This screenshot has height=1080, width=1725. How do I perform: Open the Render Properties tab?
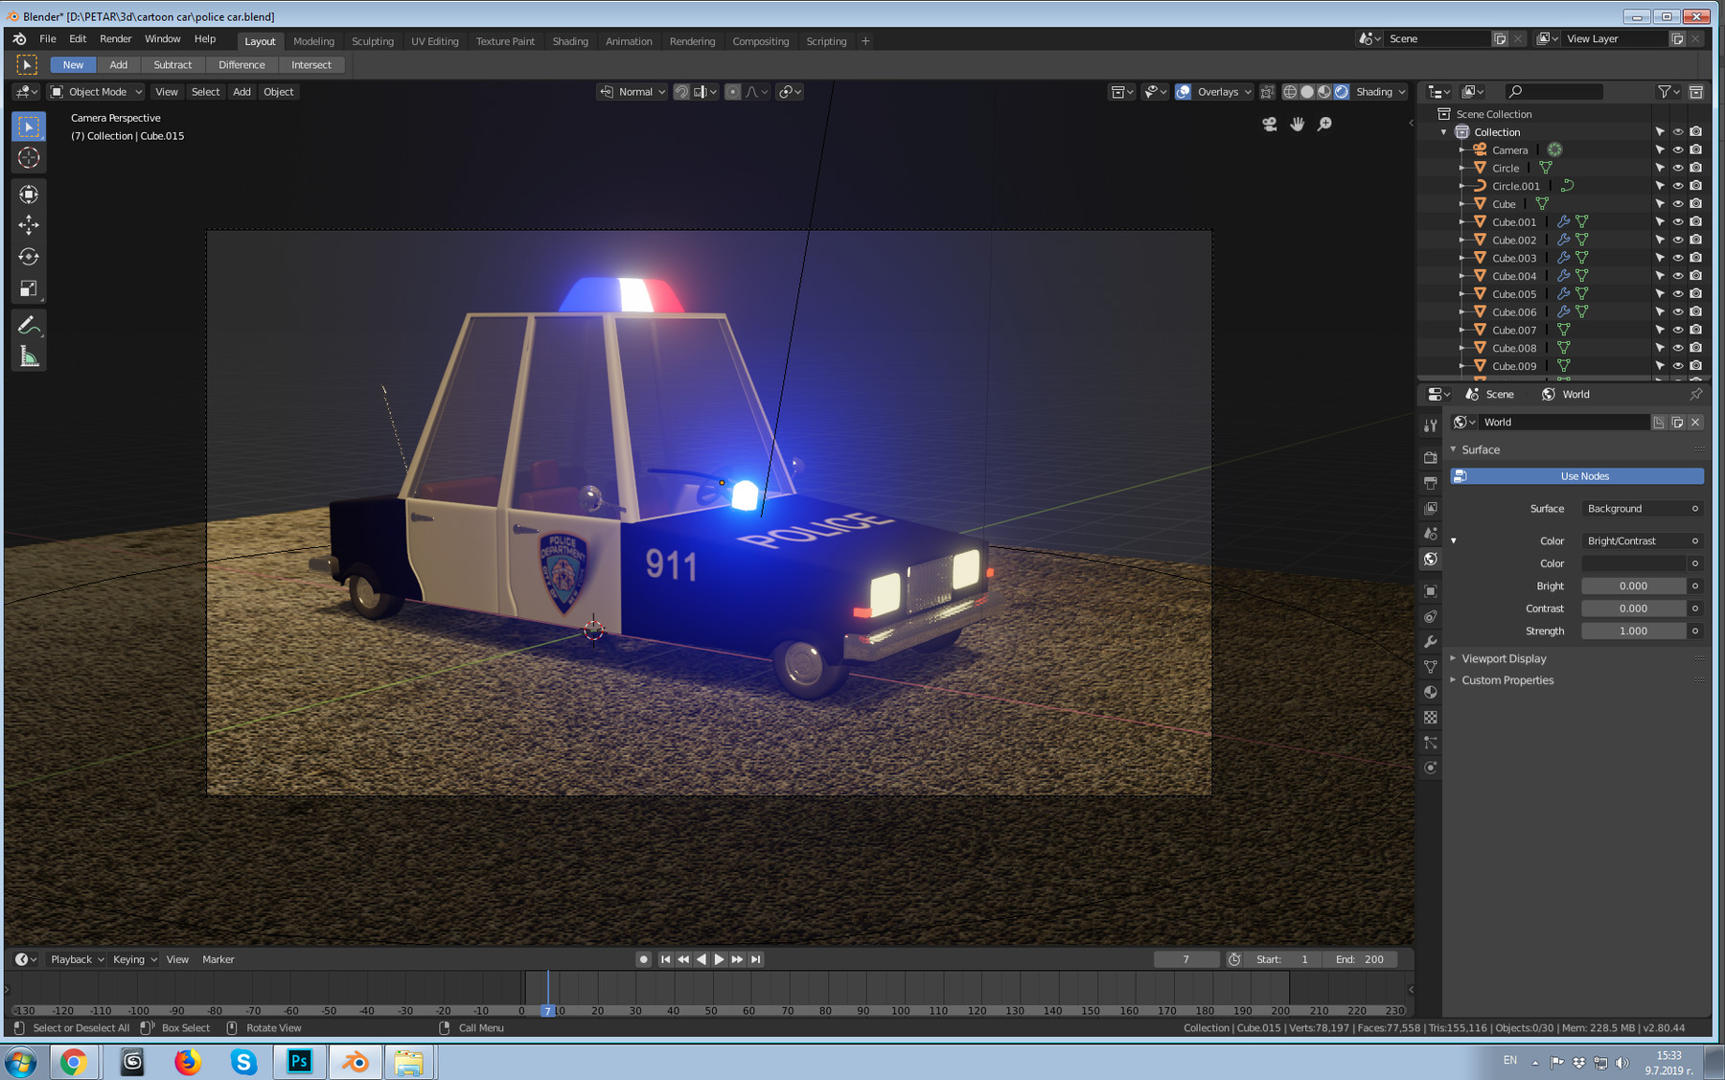click(1431, 457)
